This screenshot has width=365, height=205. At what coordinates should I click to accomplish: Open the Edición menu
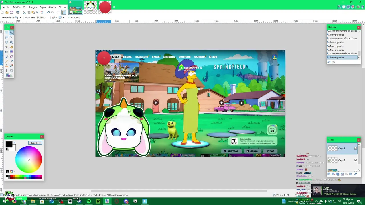click(17, 7)
